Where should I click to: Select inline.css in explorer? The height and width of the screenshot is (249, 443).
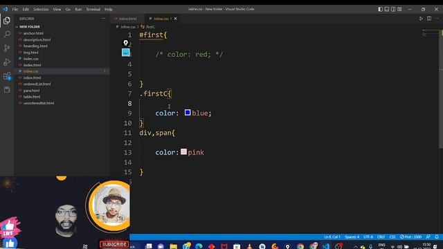tap(62, 71)
